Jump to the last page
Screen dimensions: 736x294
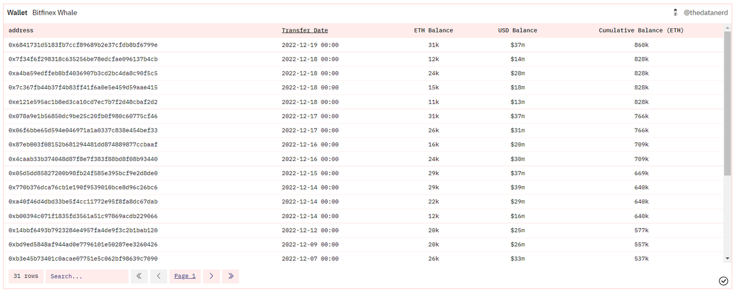pos(231,276)
